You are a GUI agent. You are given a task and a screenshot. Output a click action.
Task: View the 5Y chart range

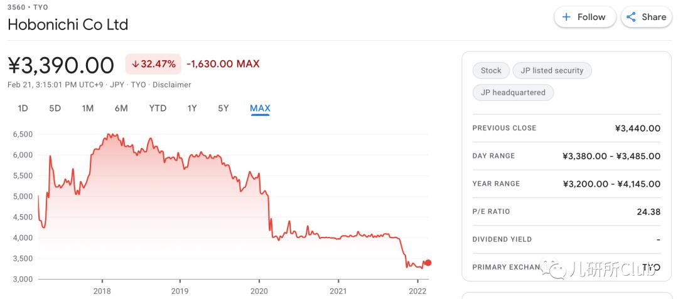[x=223, y=108]
